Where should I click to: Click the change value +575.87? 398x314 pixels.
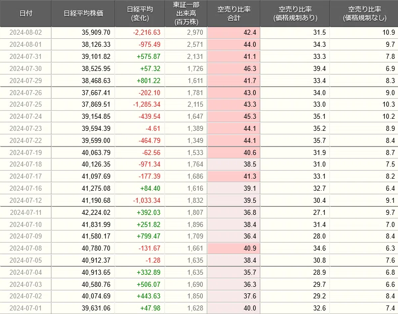coord(149,56)
